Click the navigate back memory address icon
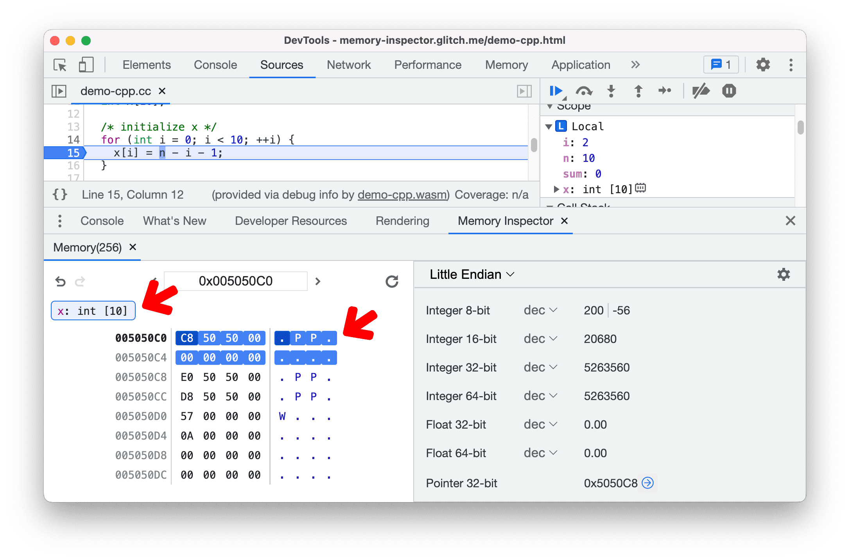Screen dimensions: 850x560 (61, 280)
